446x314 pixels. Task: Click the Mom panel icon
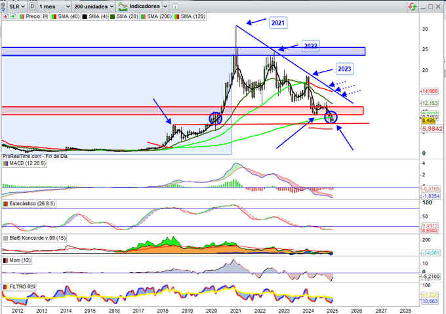5,260
